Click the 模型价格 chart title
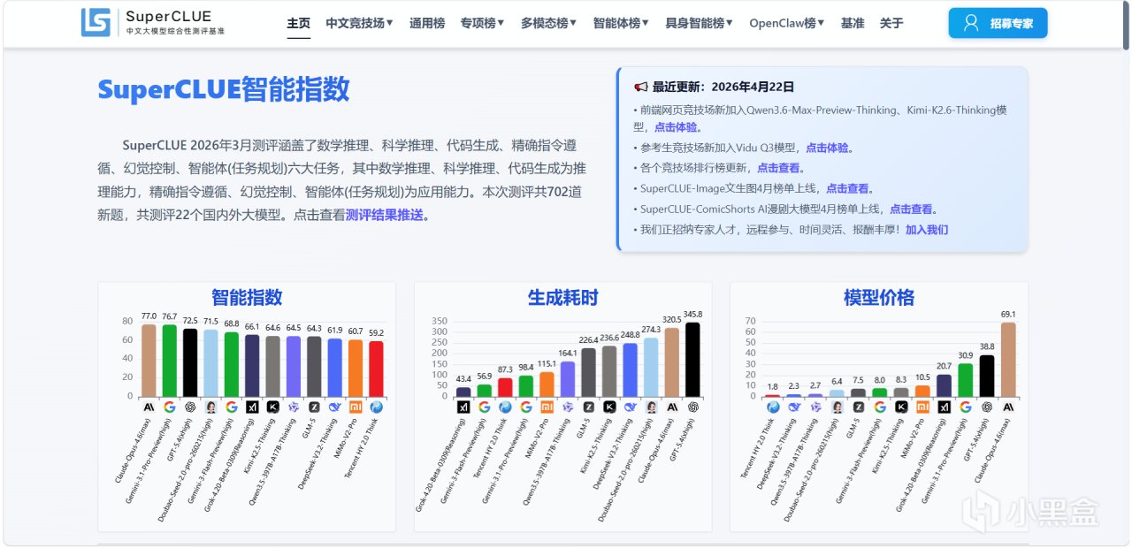The height and width of the screenshot is (548, 1132). (879, 297)
